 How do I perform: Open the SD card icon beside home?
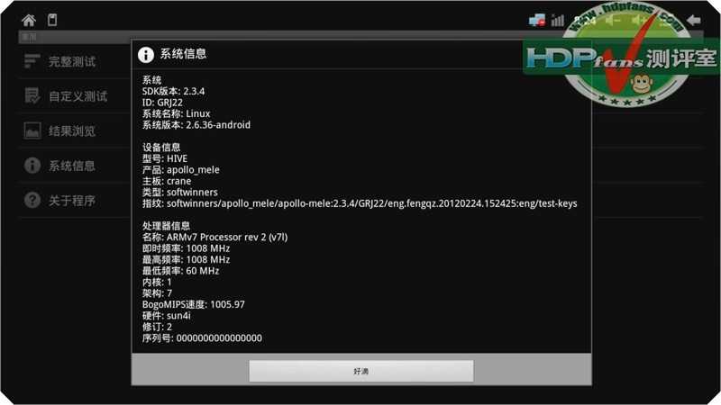[x=52, y=20]
